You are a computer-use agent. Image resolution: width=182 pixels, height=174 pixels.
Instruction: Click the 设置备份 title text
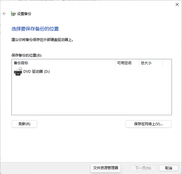pyautogui.click(x=24, y=14)
